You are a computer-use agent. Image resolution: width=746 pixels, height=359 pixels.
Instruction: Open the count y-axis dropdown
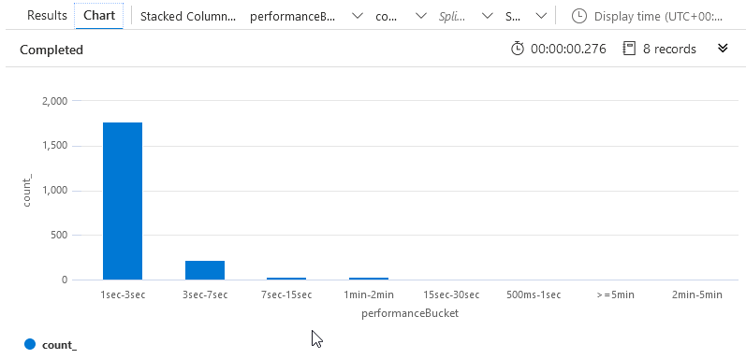(401, 16)
